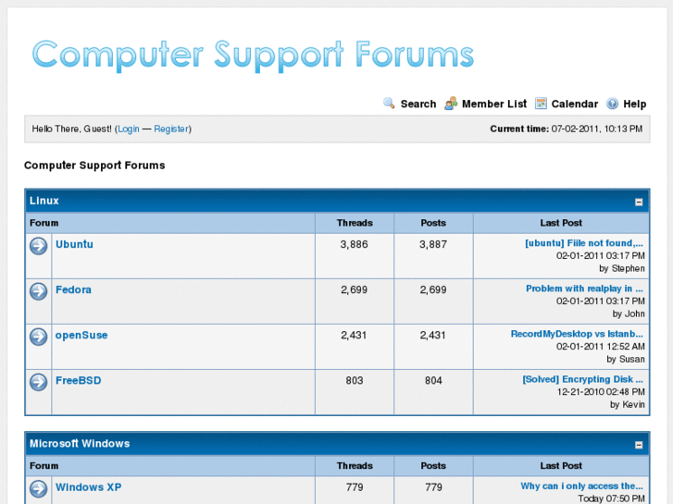Image resolution: width=673 pixels, height=504 pixels.
Task: Open last post '[Solved] Encrypting Disk ...'
Action: pos(582,379)
